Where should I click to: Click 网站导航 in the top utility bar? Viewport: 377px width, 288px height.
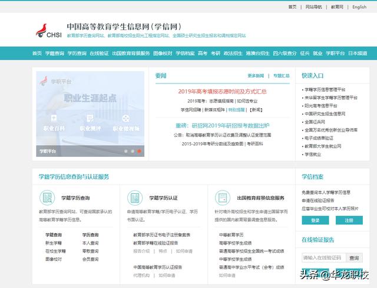tap(313, 7)
